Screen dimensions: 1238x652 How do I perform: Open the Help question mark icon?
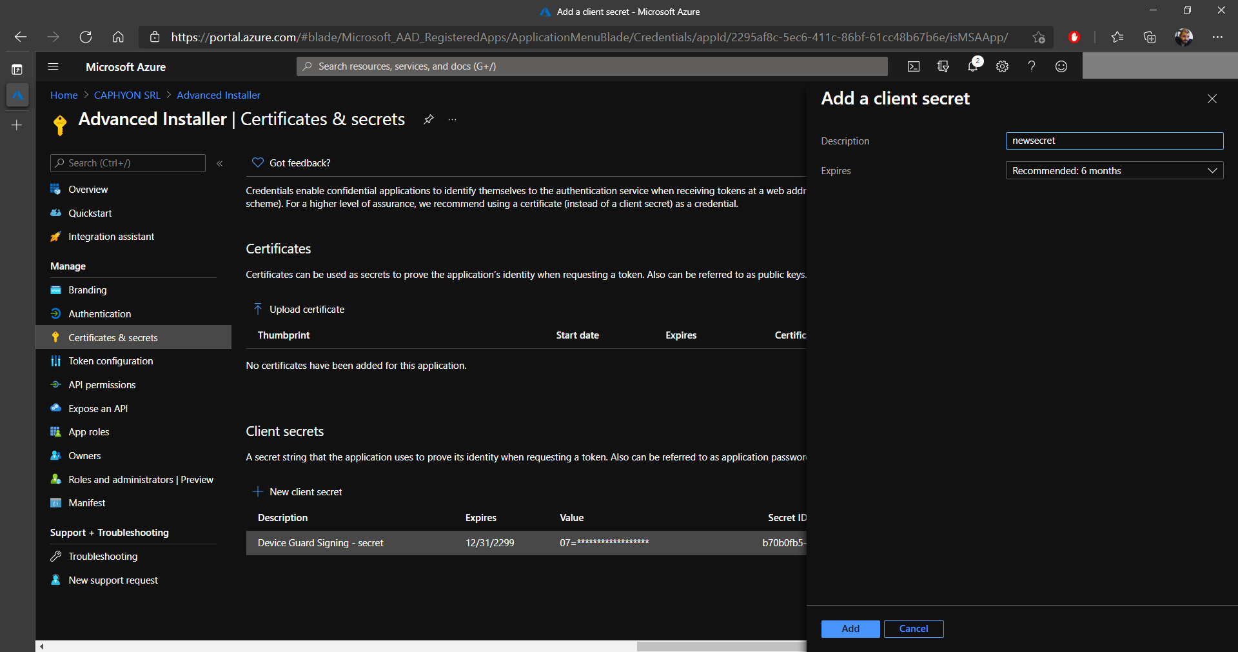(1032, 66)
